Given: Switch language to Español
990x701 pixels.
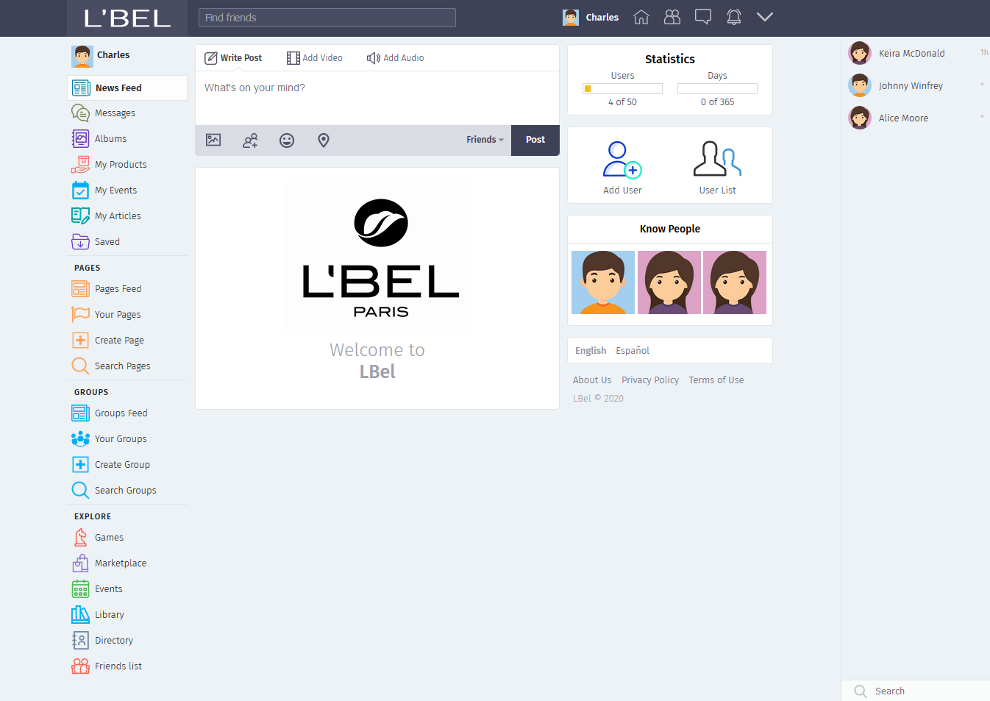Looking at the screenshot, I should (633, 351).
